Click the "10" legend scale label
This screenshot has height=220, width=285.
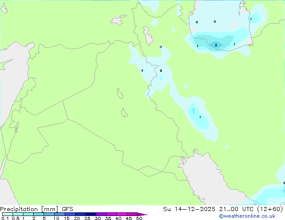pos(56,218)
